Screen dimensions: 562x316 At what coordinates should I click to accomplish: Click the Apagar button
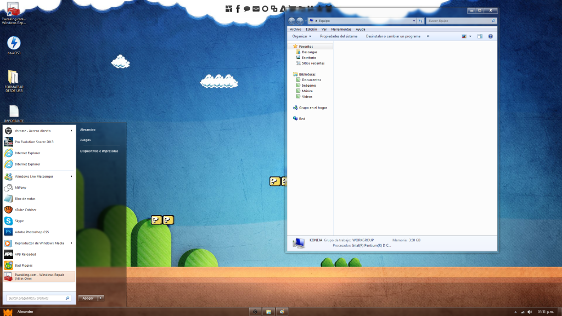88,298
